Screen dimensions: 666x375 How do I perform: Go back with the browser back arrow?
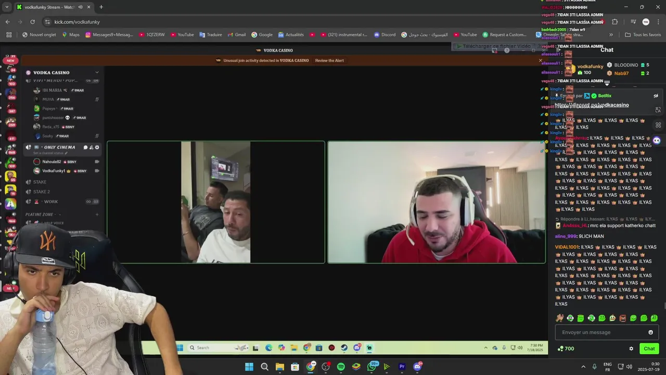pos(7,22)
